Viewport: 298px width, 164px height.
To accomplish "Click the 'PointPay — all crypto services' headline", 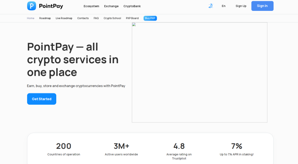I will click(x=73, y=59).
